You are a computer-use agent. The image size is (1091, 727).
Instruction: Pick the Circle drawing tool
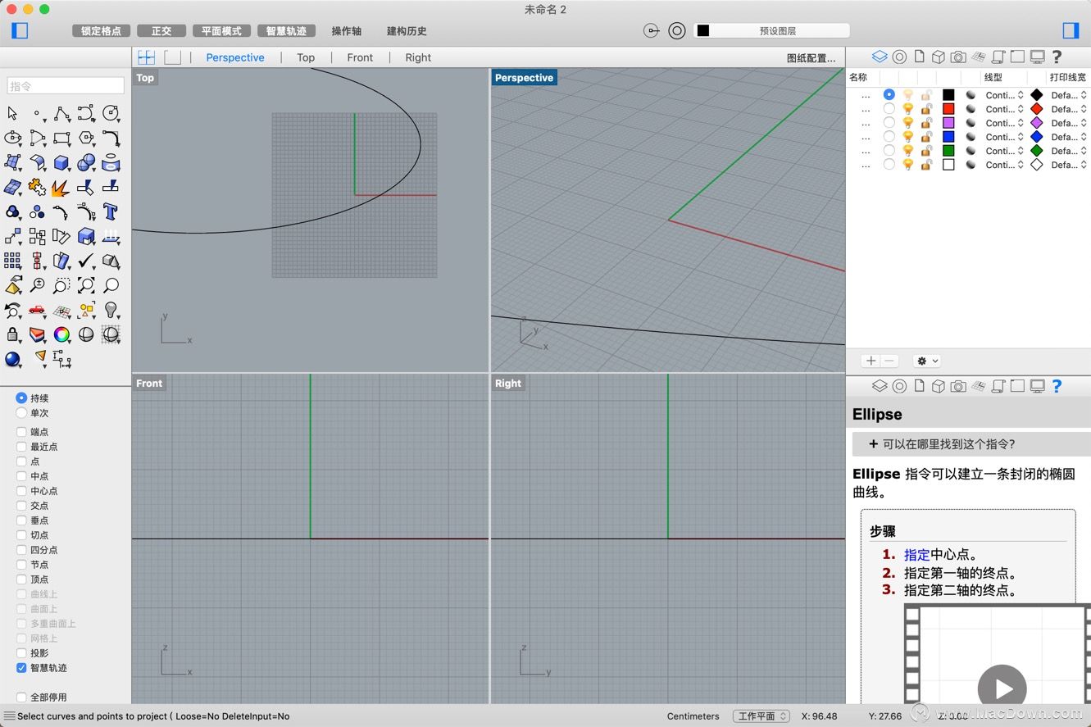coord(111,113)
